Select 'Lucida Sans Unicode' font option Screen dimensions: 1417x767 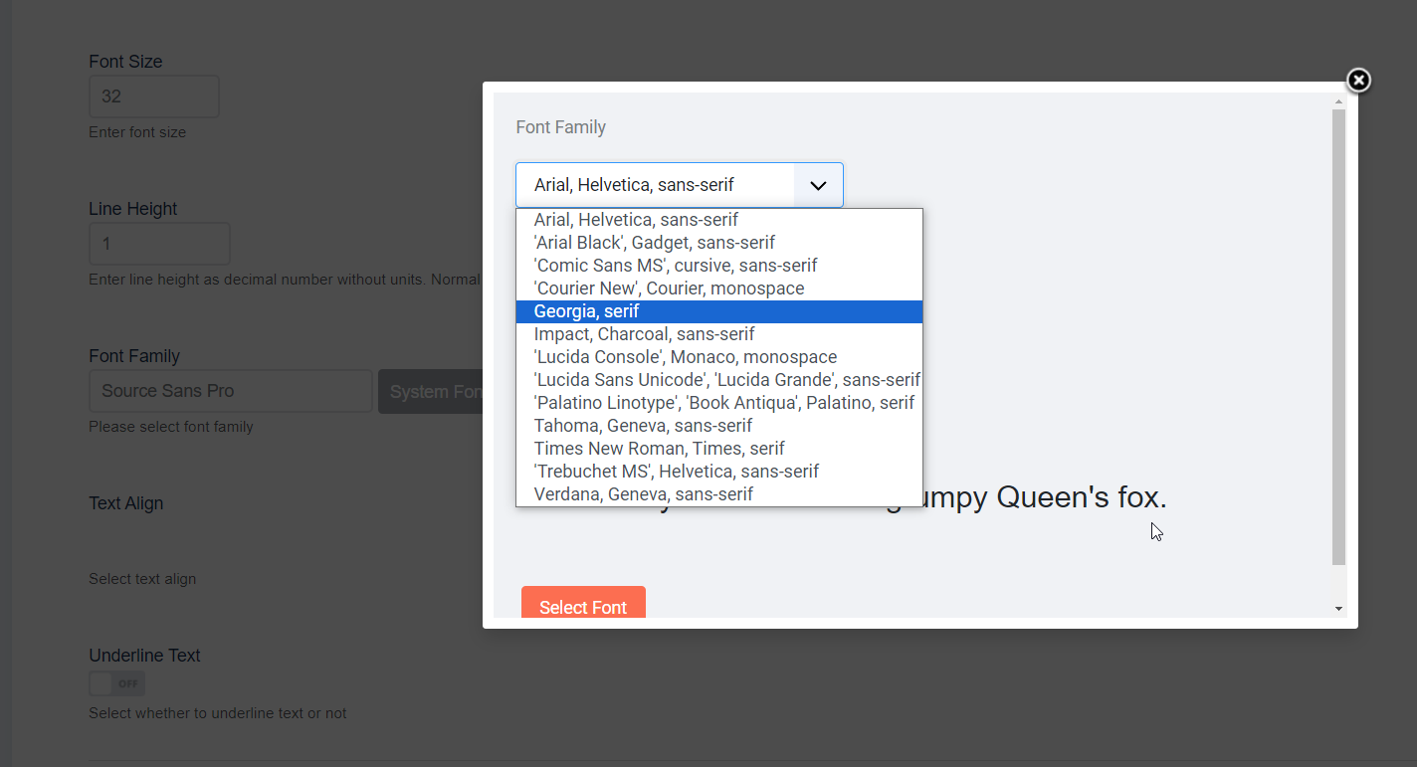[719, 380]
